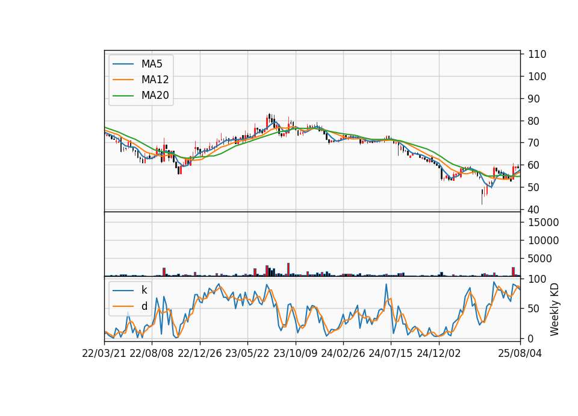This screenshot has width=578, height=416.
Task: Click the 10000 volume axis label
Action: pos(543,241)
